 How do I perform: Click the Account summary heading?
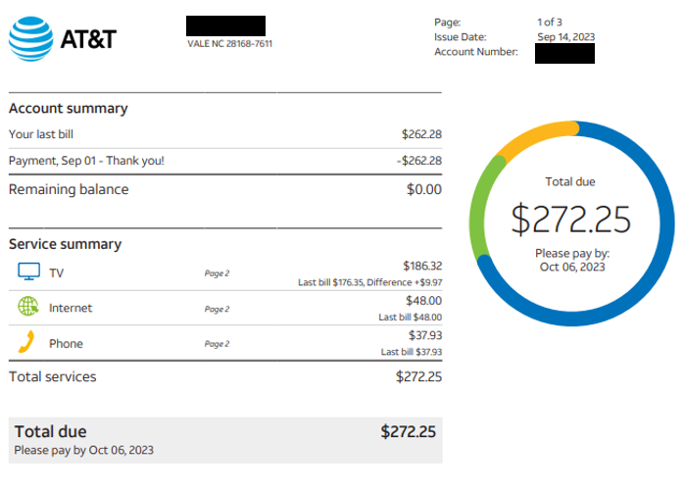point(68,108)
